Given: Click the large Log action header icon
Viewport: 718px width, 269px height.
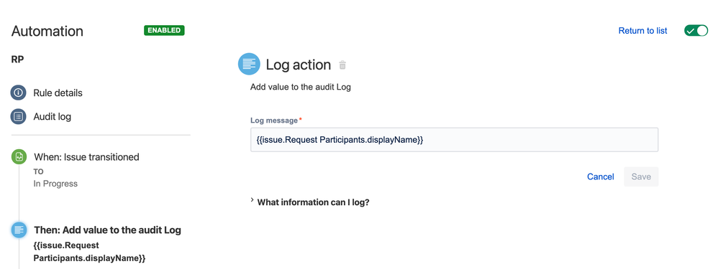Looking at the screenshot, I should coord(249,65).
